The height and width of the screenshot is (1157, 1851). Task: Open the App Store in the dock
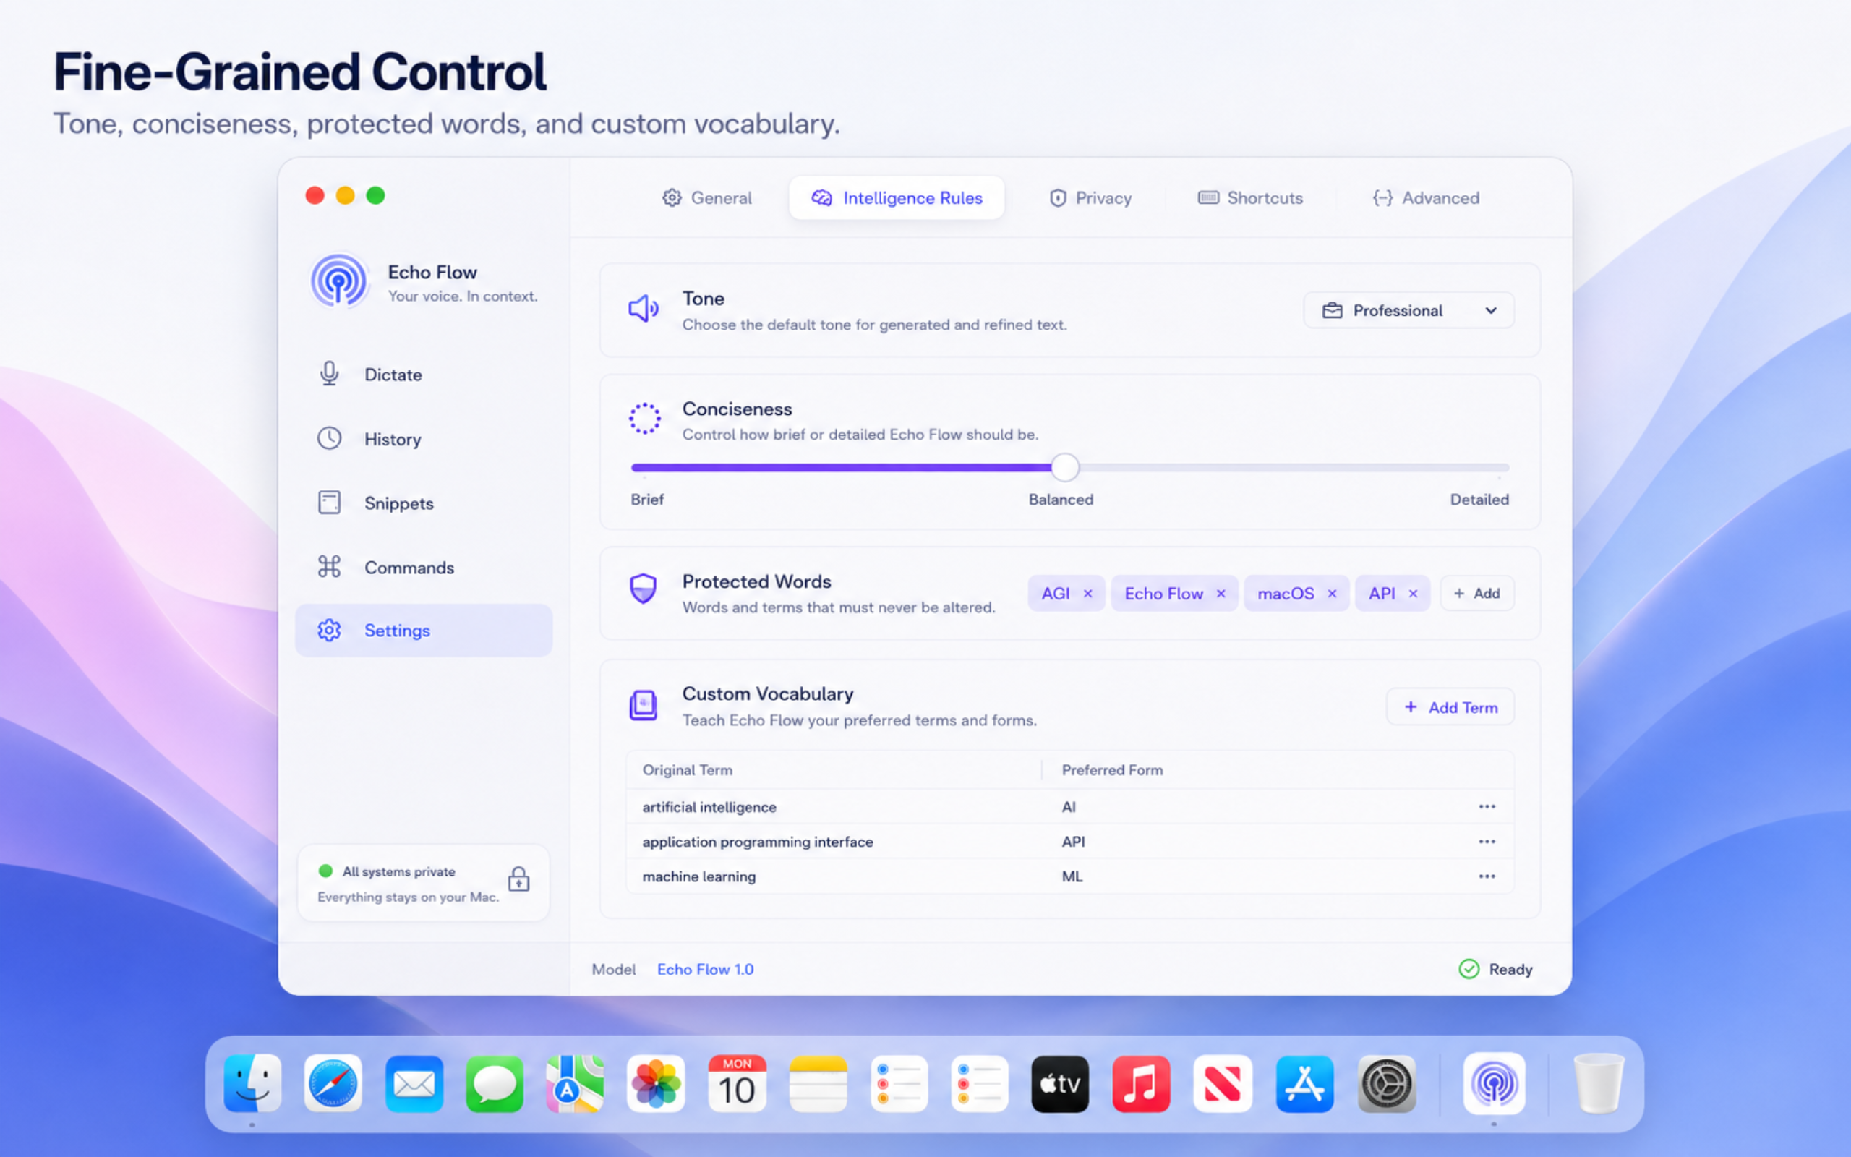1305,1083
